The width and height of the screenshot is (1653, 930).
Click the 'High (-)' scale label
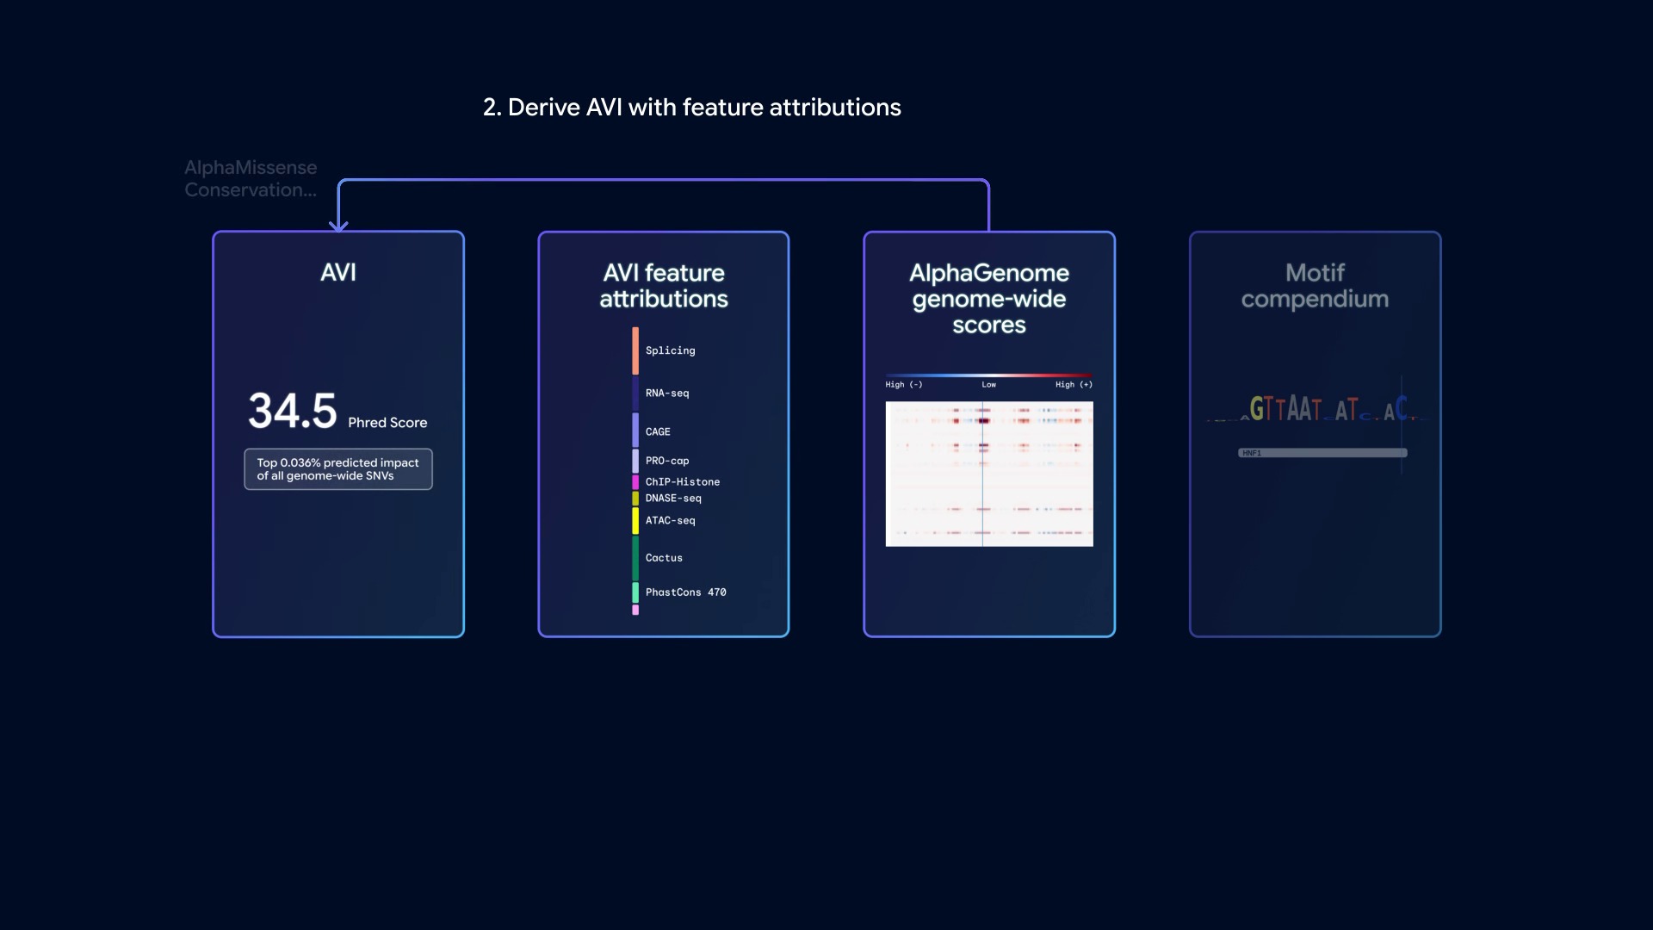click(904, 385)
